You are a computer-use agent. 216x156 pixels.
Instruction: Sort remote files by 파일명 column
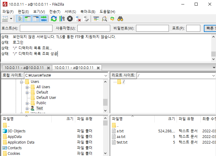[132, 119]
